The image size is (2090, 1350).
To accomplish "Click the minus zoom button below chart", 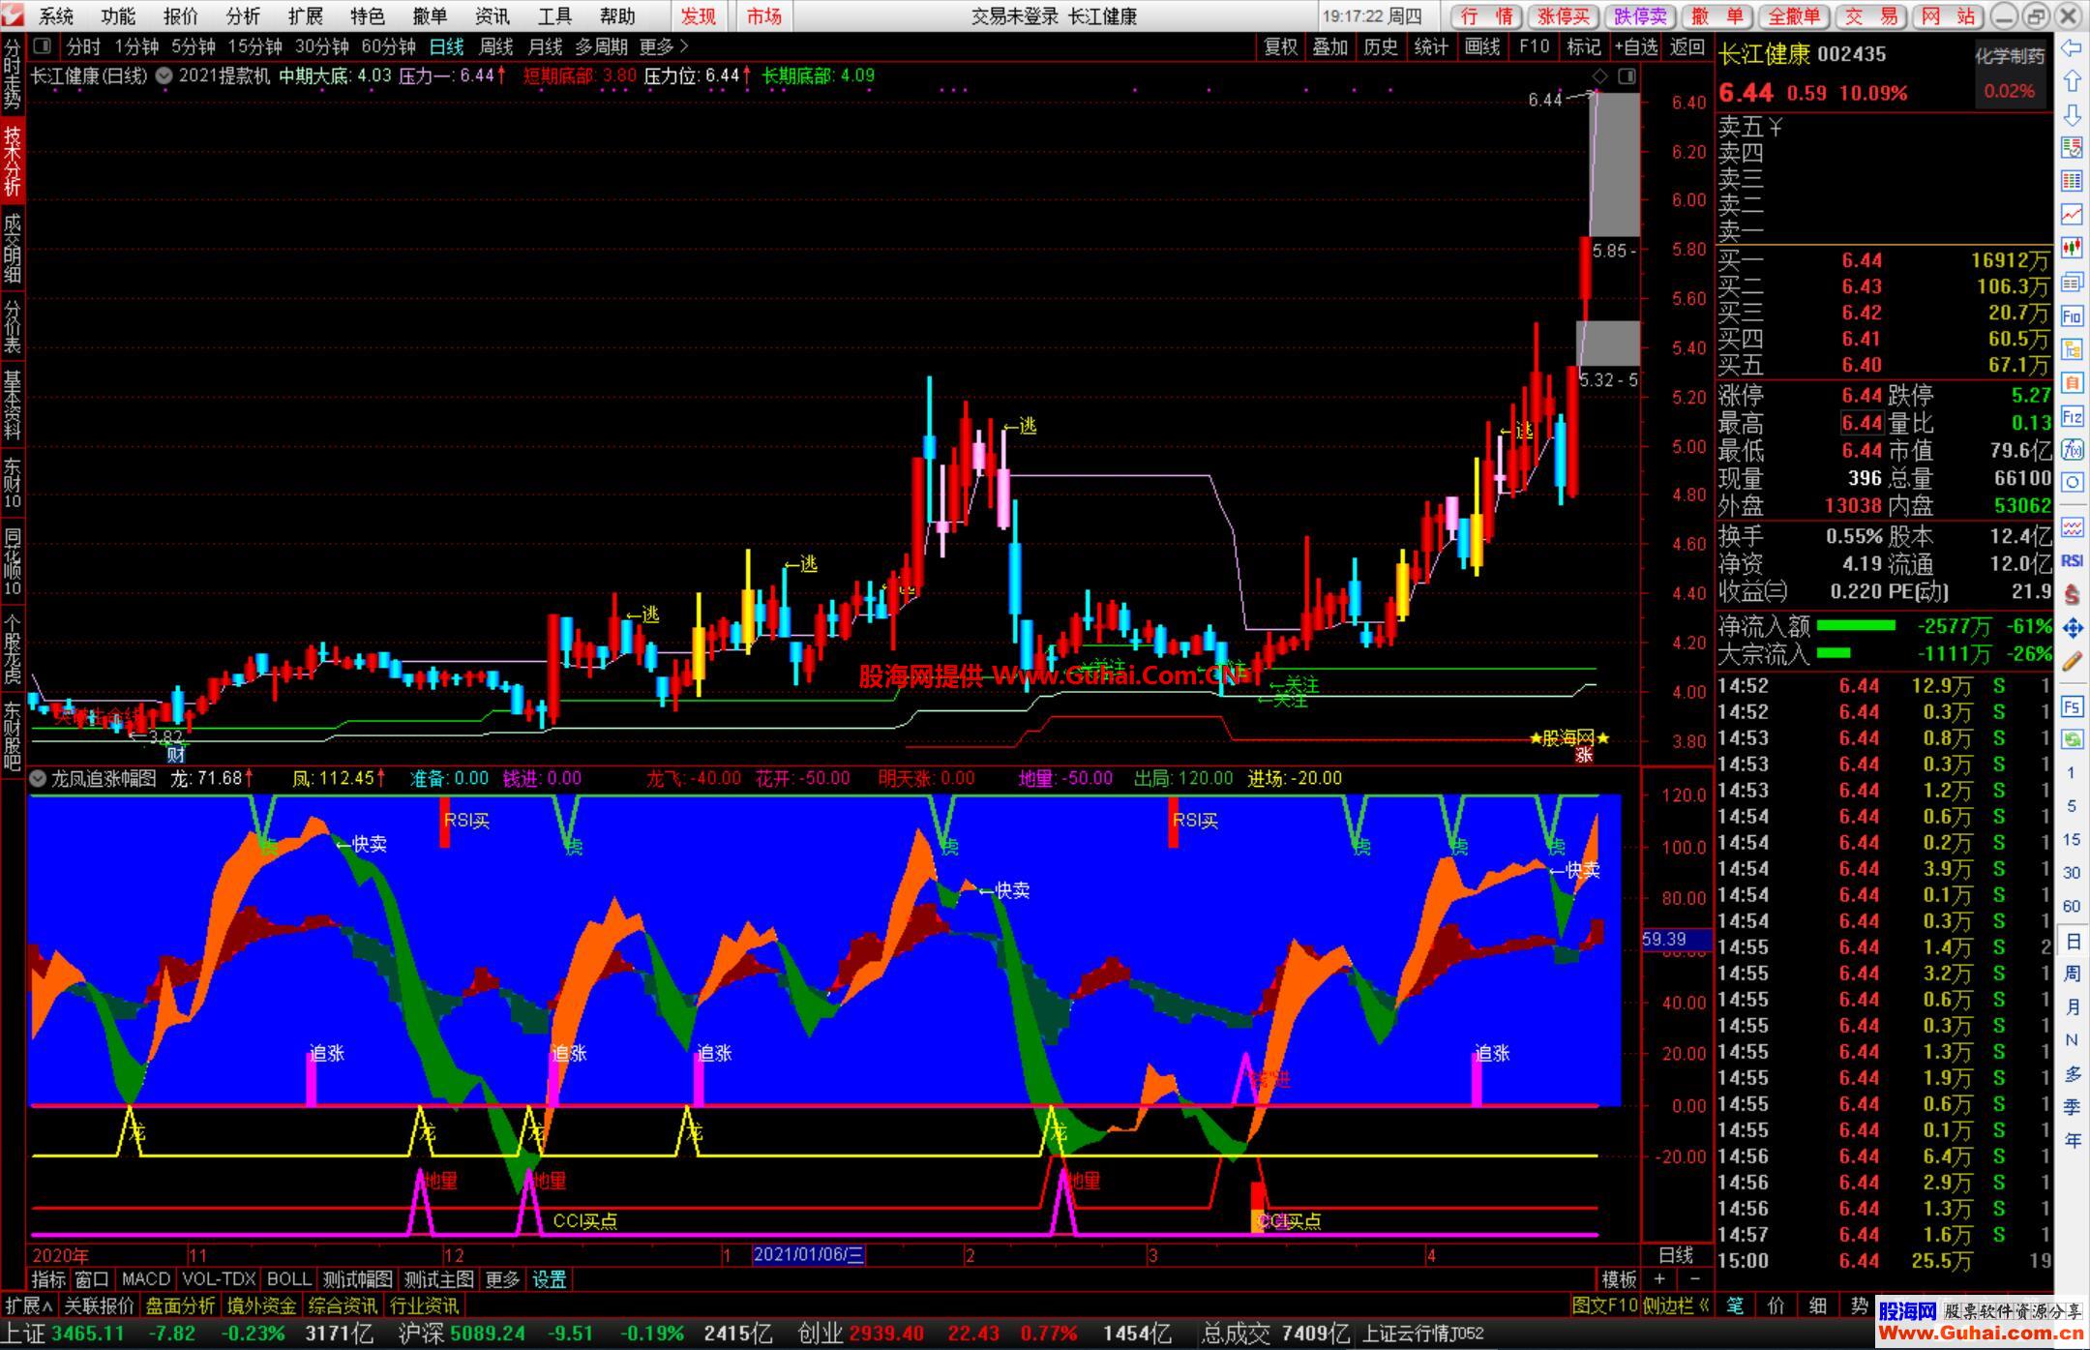I will point(1694,1279).
